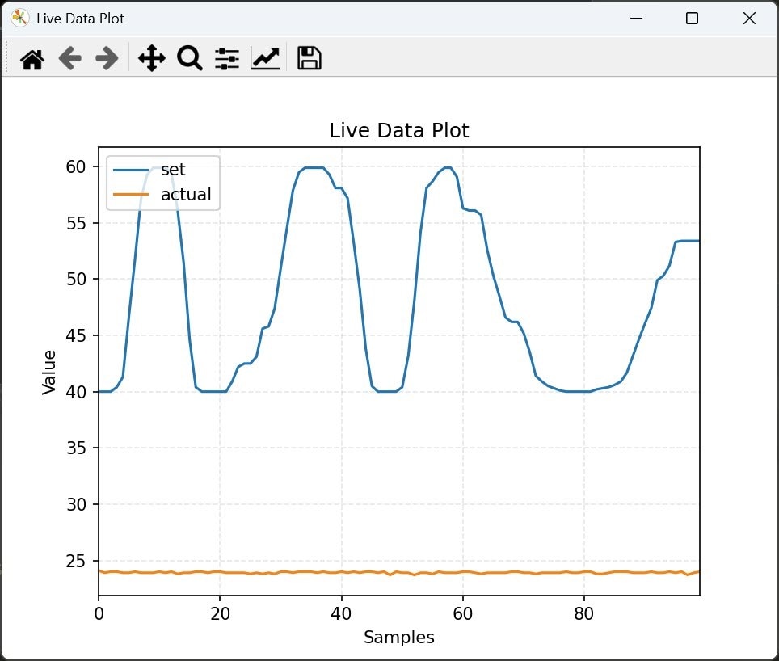
Task: Click the 60 tick on the y-axis
Action: 75,166
